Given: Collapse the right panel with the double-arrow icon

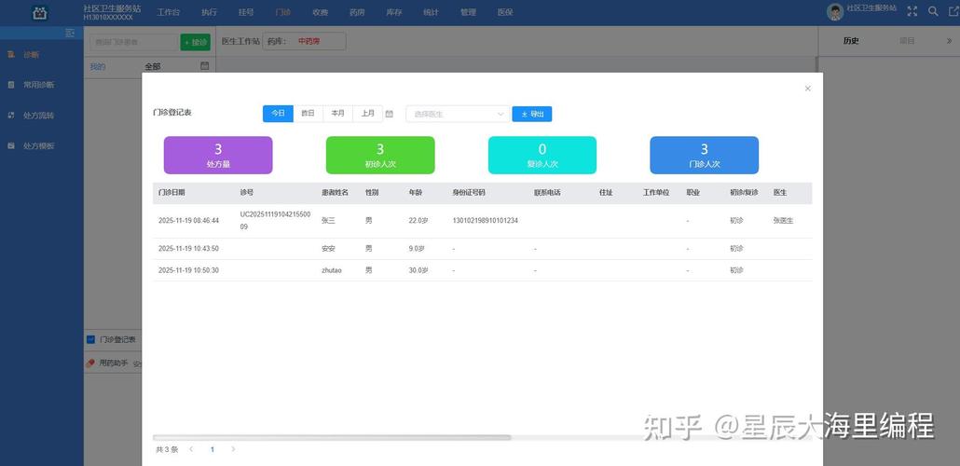Looking at the screenshot, I should pyautogui.click(x=949, y=41).
